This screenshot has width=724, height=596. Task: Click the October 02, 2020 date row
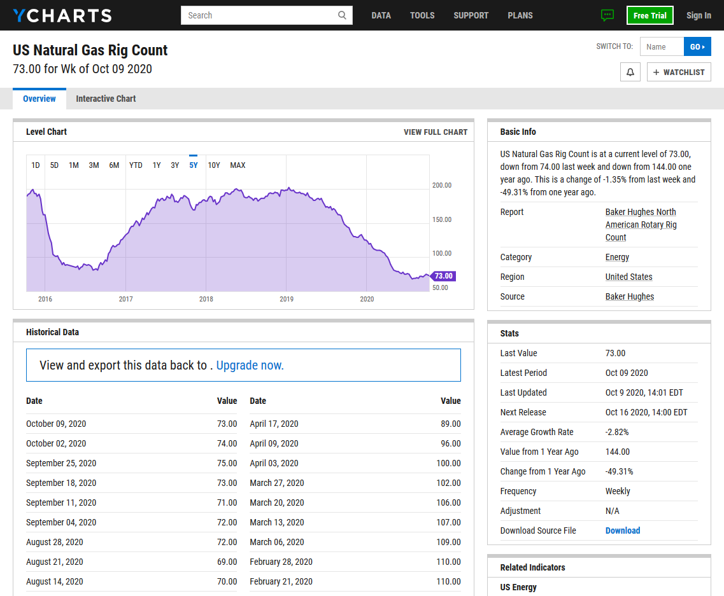pos(132,443)
